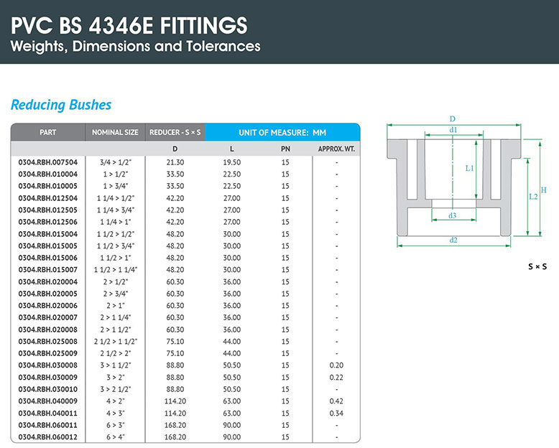
Task: Click the d3 label in the diagram
Action: pos(453,215)
